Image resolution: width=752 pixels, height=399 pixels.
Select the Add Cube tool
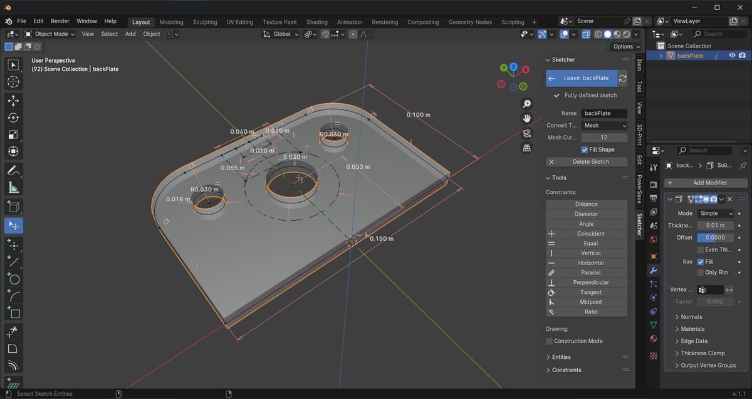(14, 206)
